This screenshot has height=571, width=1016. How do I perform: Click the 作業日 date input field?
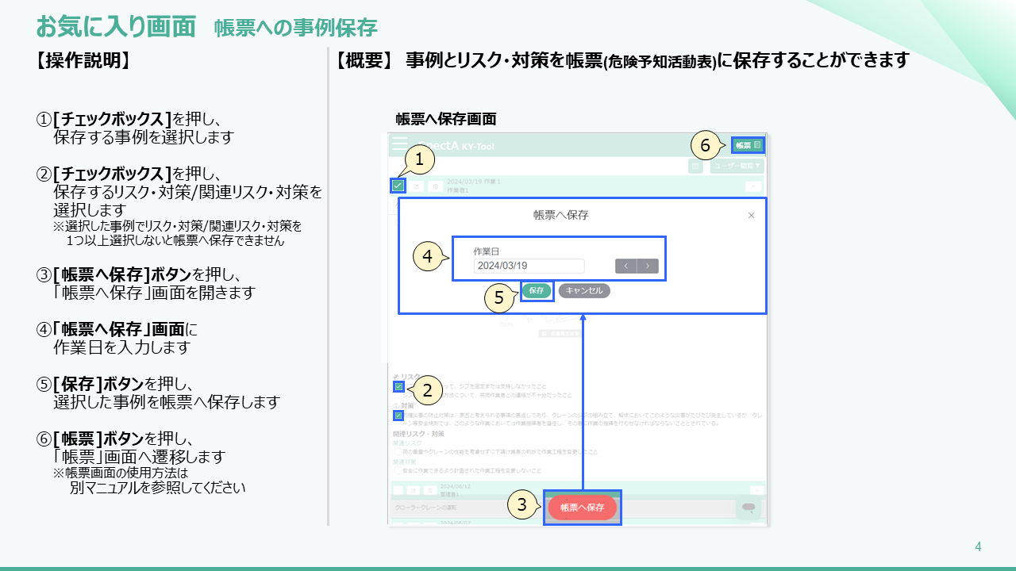click(x=529, y=266)
